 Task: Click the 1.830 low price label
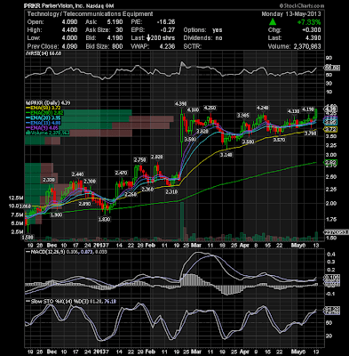pos(104,219)
